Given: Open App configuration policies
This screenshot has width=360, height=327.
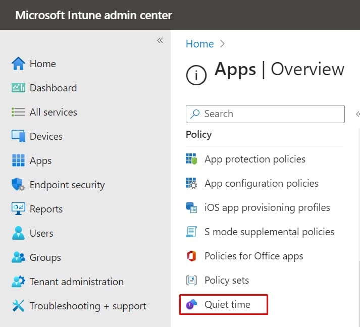Looking at the screenshot, I should 262,183.
